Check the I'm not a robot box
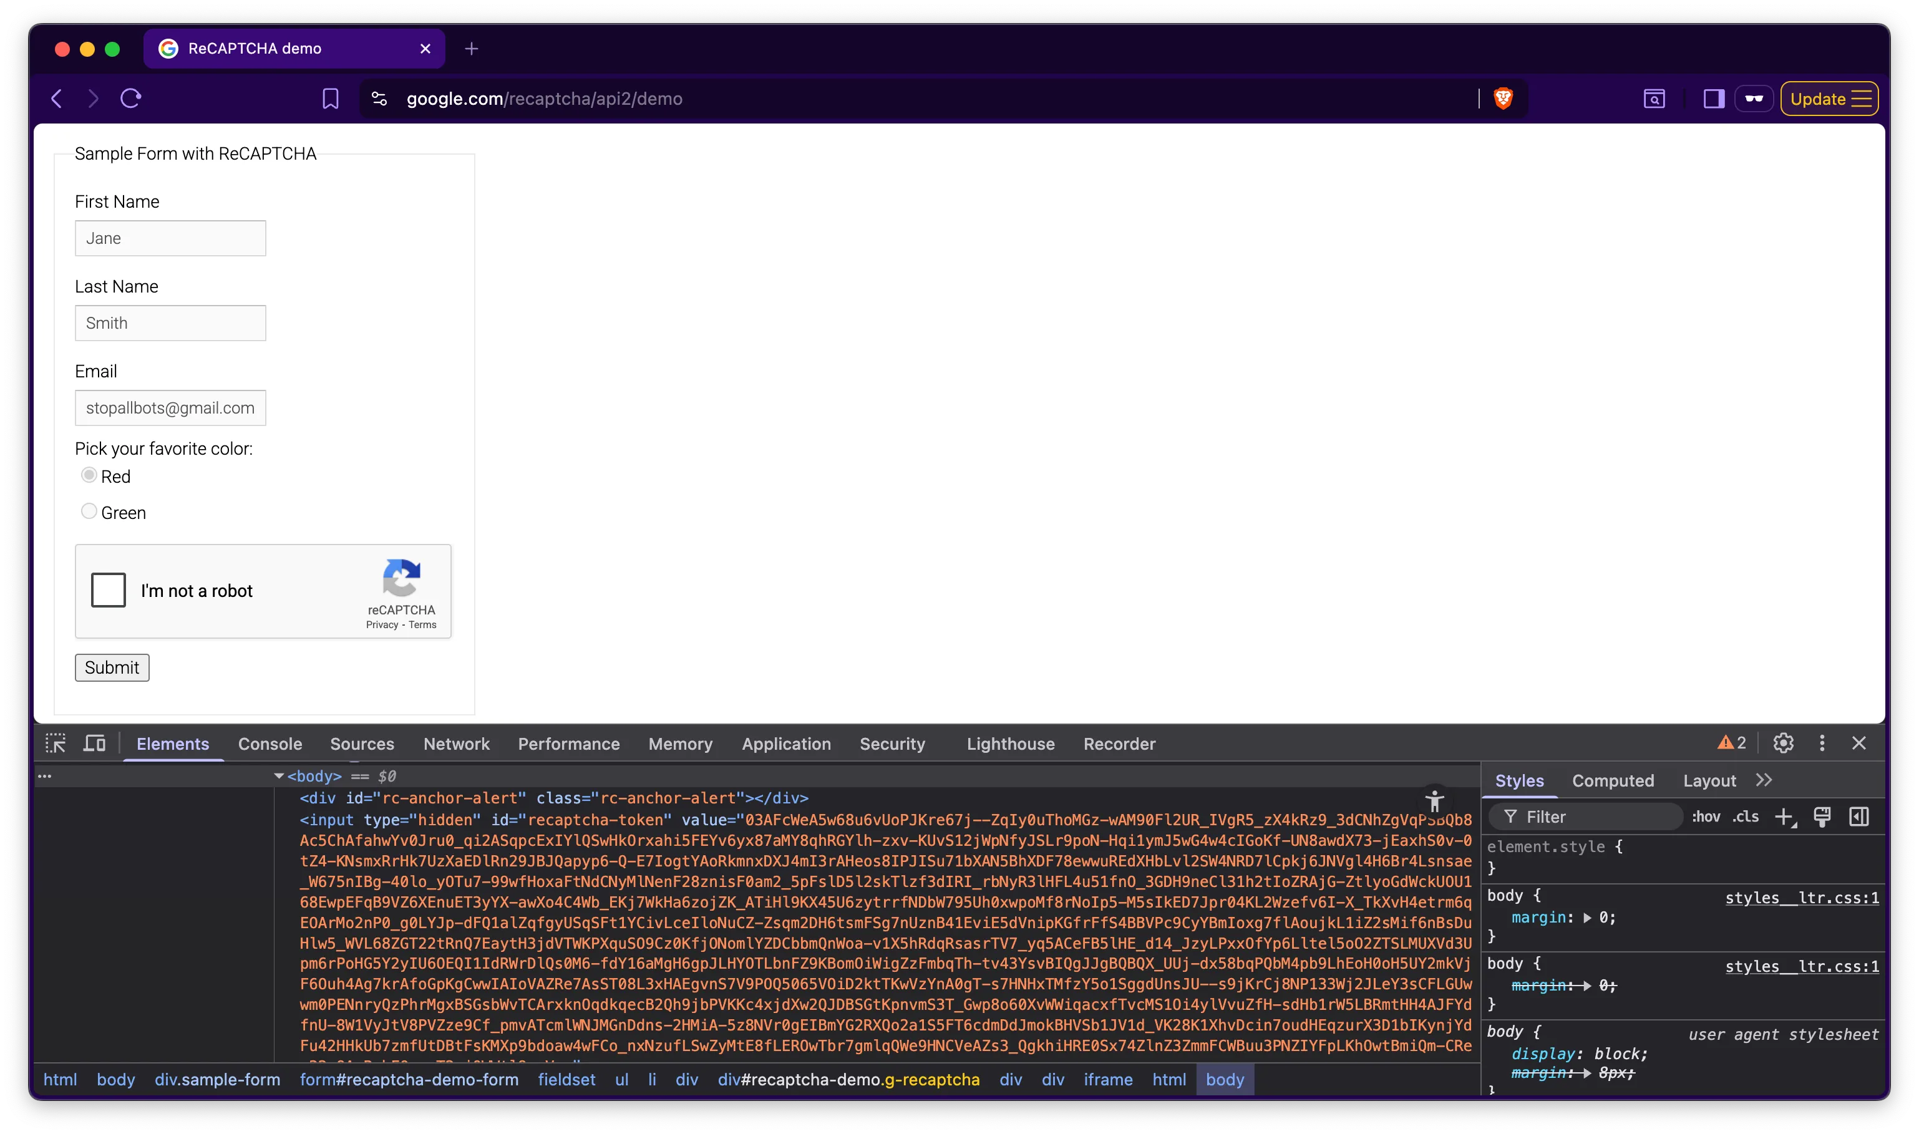This screenshot has height=1134, width=1919. click(109, 591)
